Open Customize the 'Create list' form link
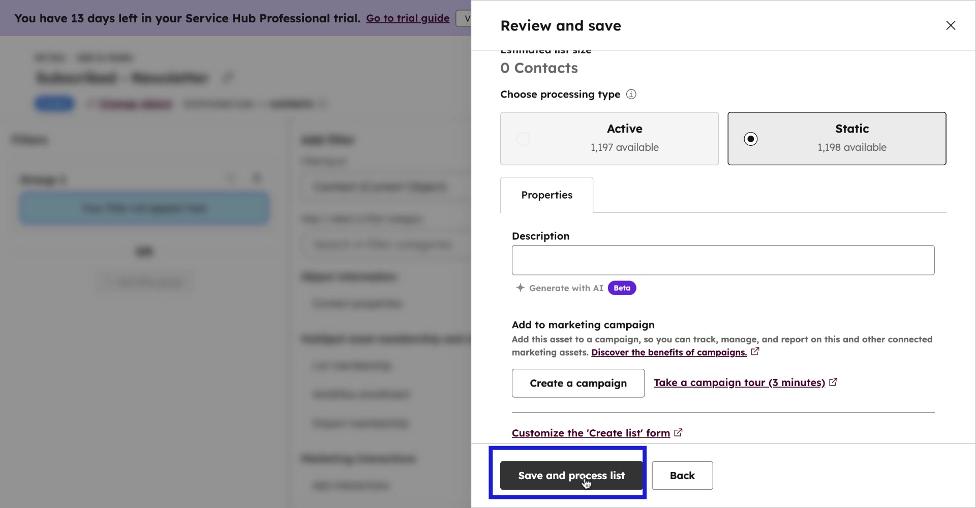Image resolution: width=976 pixels, height=508 pixels. (x=590, y=433)
